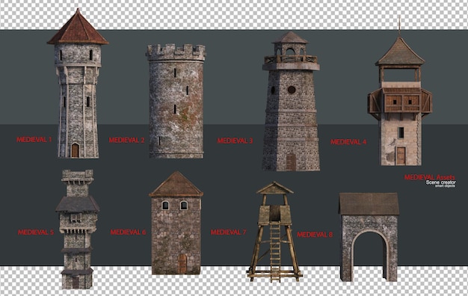468x296 pixels.
Task: Select the Medieval 5 narrow tiered tower
Action: pyautogui.click(x=77, y=229)
